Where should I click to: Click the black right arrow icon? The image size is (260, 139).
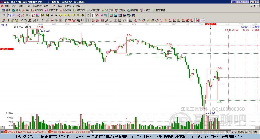56,15
